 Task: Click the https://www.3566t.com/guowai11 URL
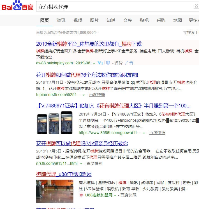point(110,133)
